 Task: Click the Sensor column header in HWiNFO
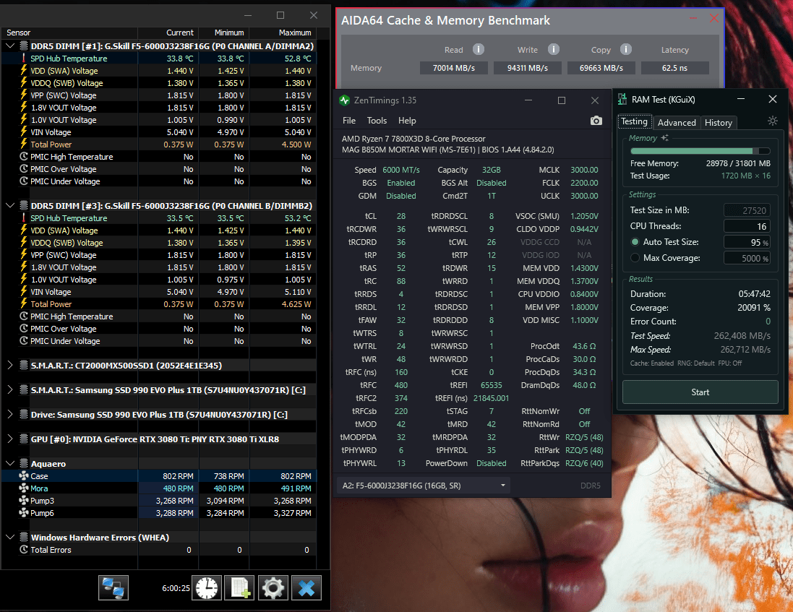69,33
